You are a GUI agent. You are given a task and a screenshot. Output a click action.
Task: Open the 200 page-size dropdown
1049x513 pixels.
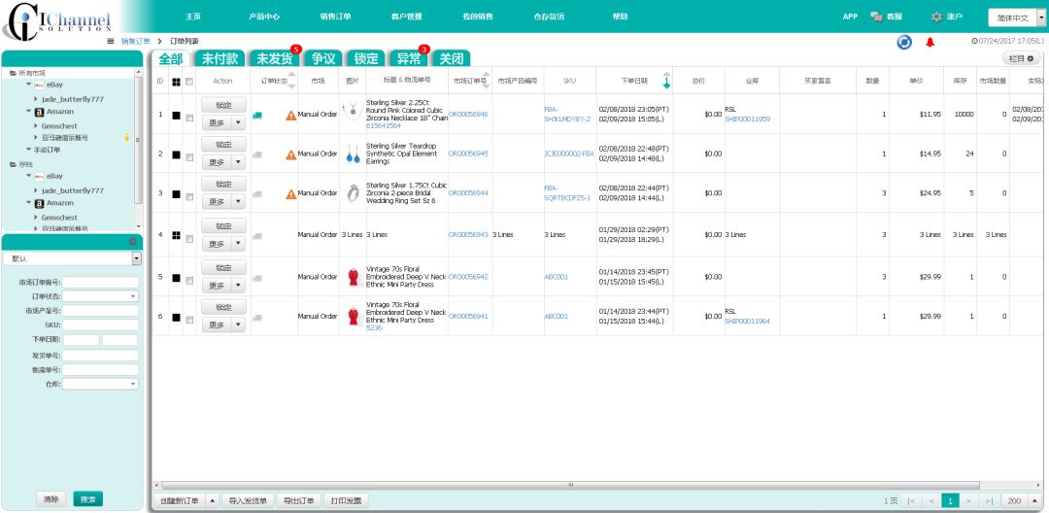(x=1035, y=501)
